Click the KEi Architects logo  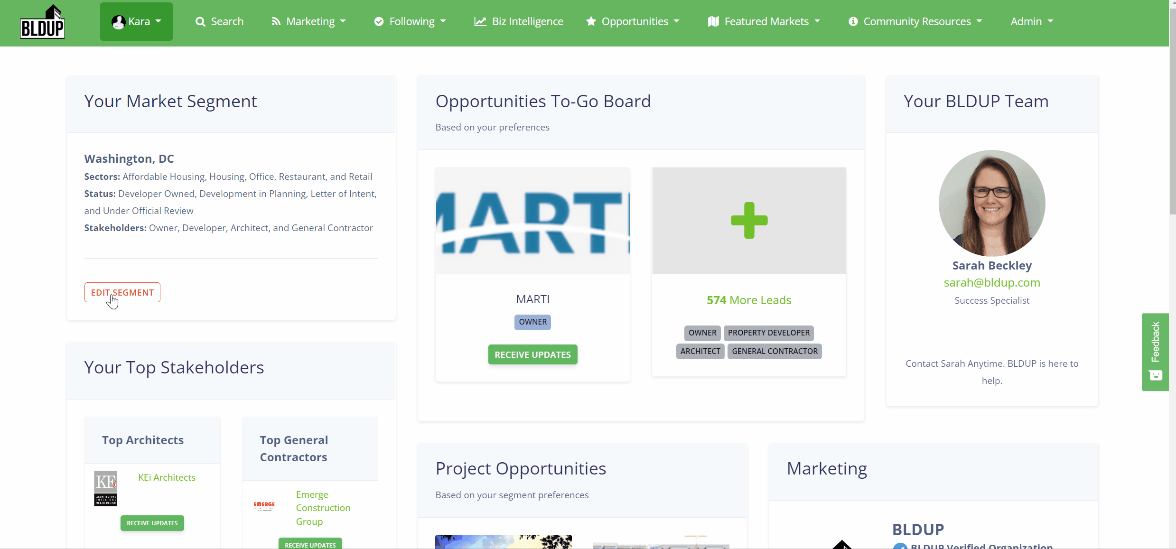(105, 488)
